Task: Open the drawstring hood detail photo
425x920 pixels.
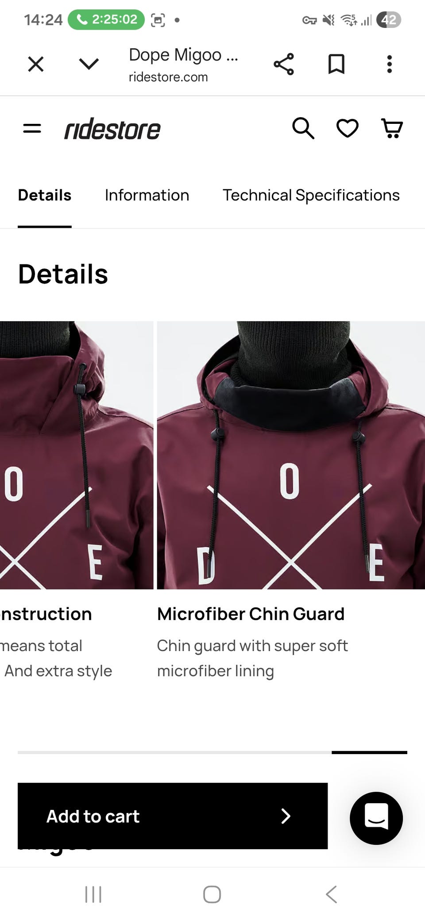Action: point(77,455)
